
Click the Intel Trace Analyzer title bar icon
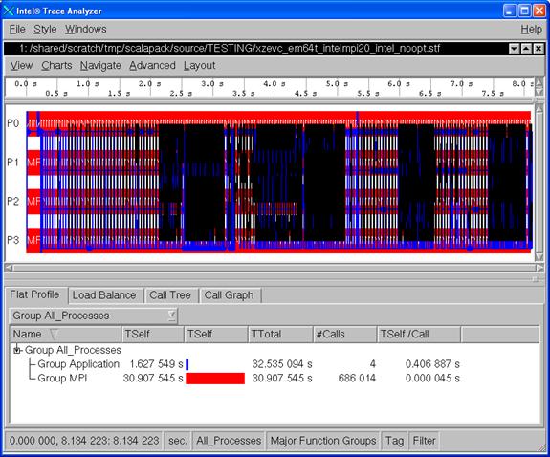click(x=8, y=11)
